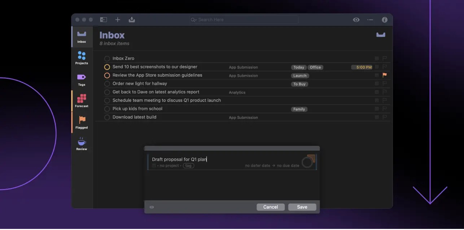Viewport: 464px width, 230px height.
Task: Open the Tags perspective
Action: pyautogui.click(x=82, y=80)
